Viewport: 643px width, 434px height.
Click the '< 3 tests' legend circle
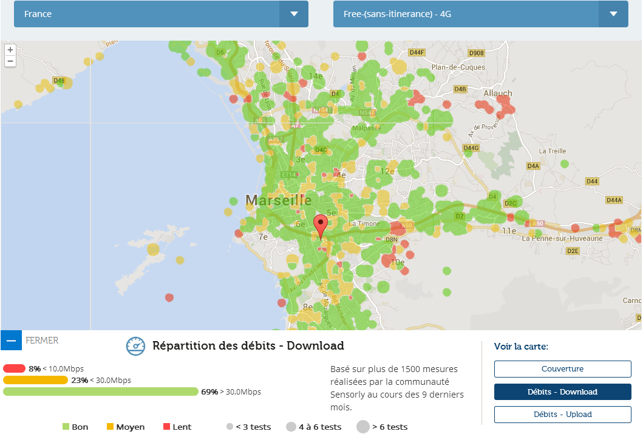tap(230, 427)
